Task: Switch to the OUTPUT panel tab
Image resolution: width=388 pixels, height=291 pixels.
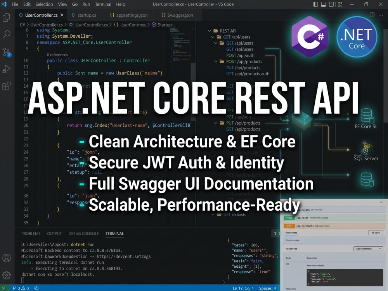Action: [x=54, y=234]
